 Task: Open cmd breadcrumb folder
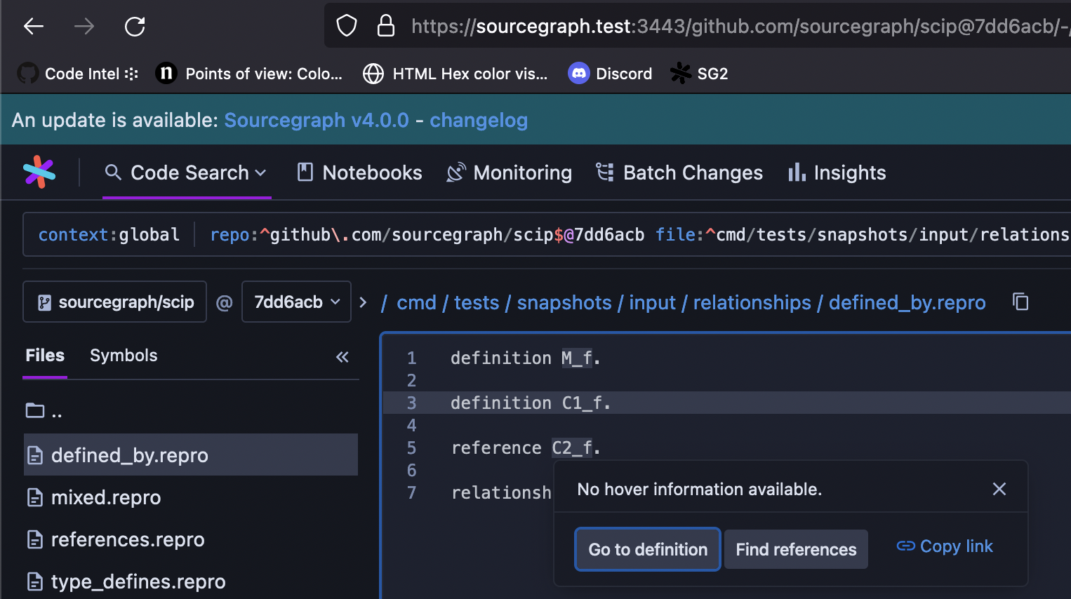416,302
